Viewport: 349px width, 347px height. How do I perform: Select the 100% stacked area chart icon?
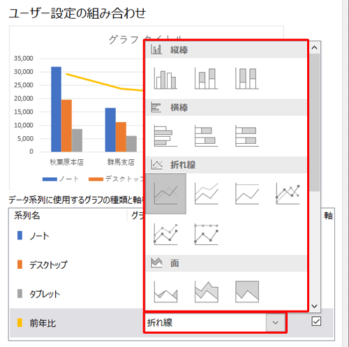tap(247, 292)
